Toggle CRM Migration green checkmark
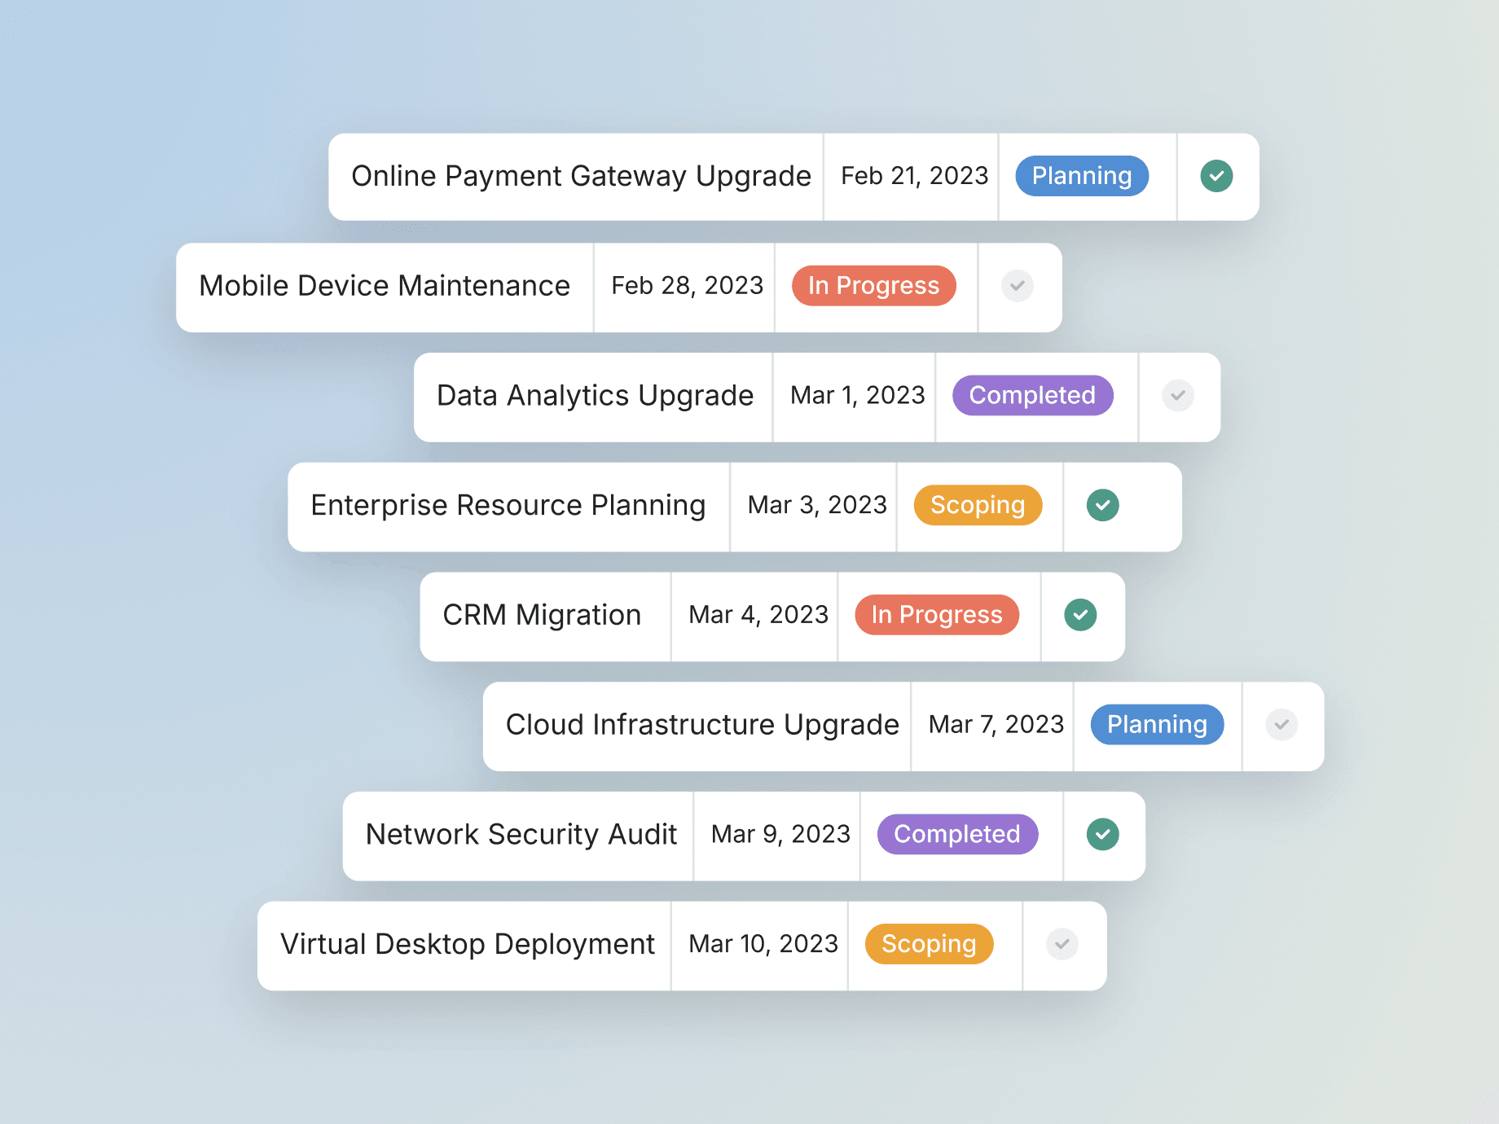Viewport: 1499px width, 1124px height. click(x=1080, y=615)
